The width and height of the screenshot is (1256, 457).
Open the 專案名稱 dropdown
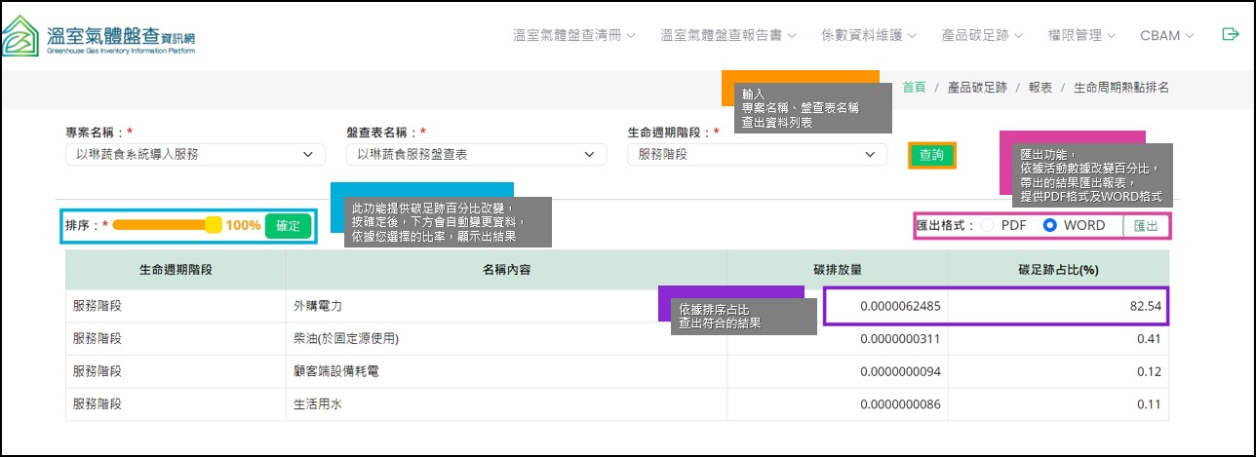[194, 154]
